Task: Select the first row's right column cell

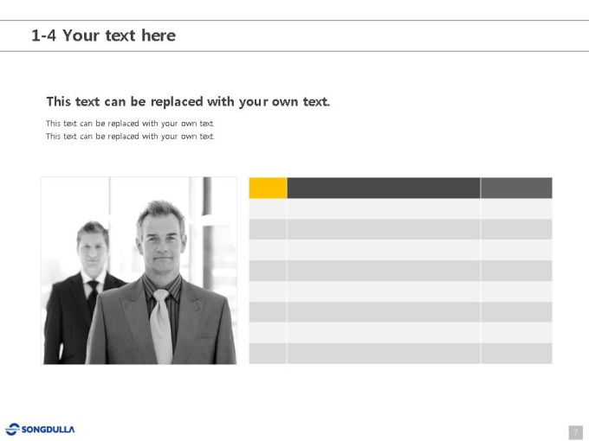Action: (x=516, y=209)
